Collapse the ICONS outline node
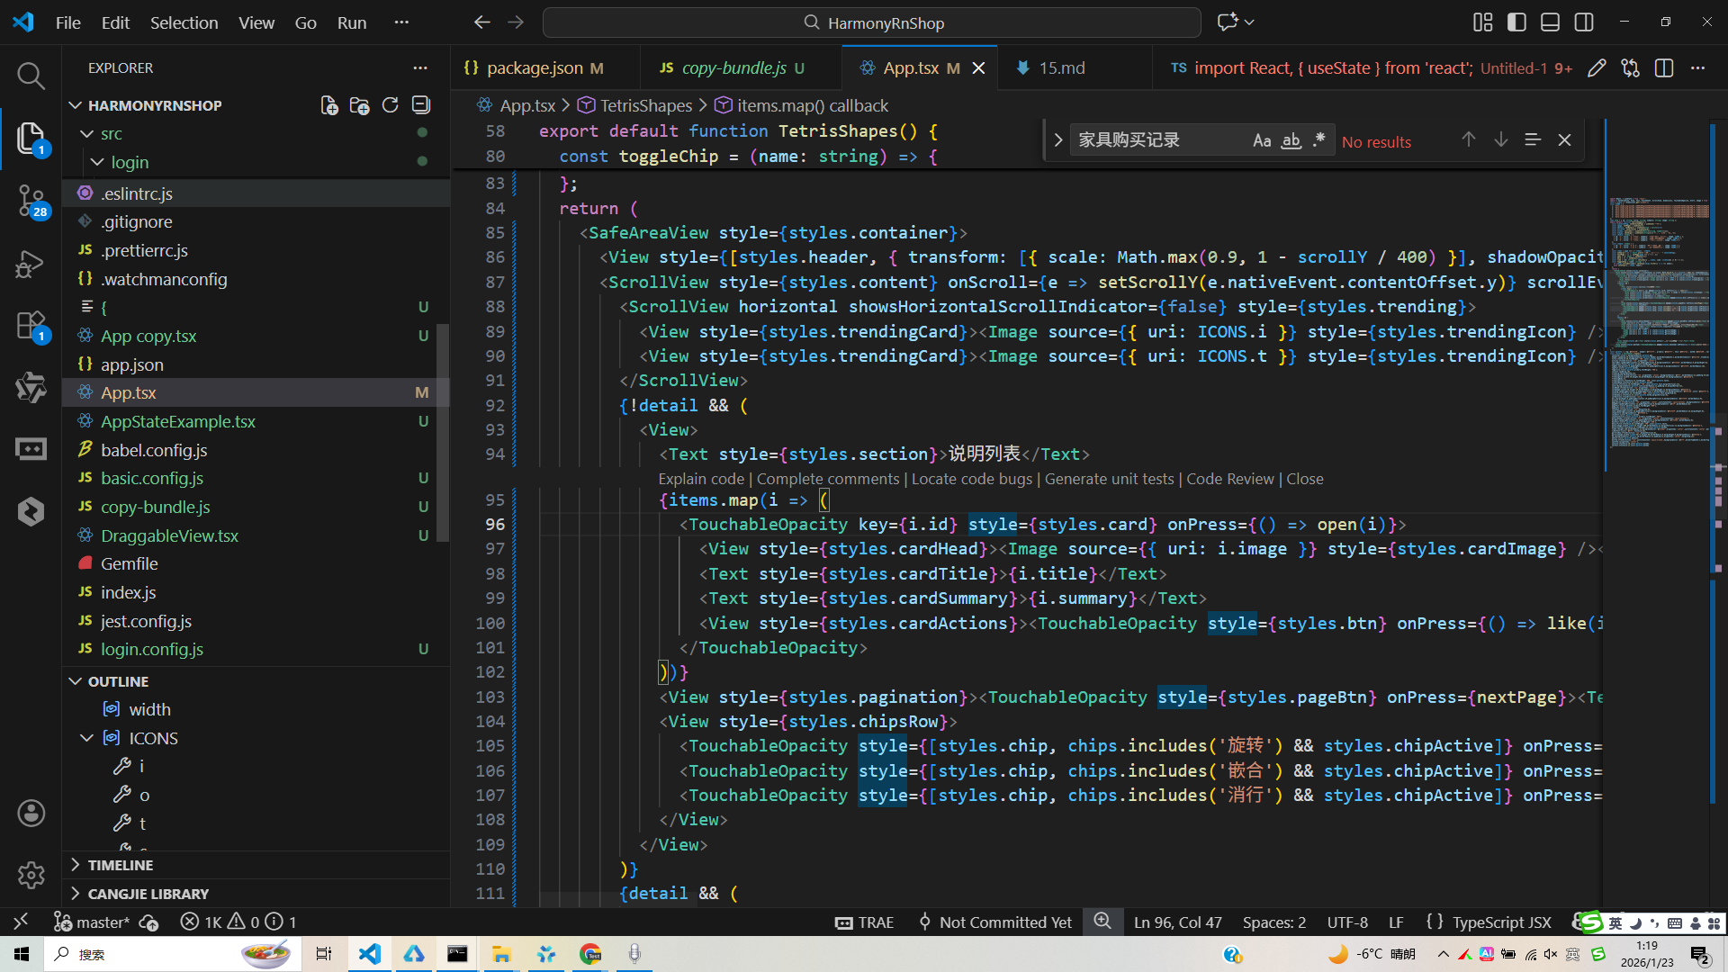Screen dimensions: 1728x972 pos(87,738)
